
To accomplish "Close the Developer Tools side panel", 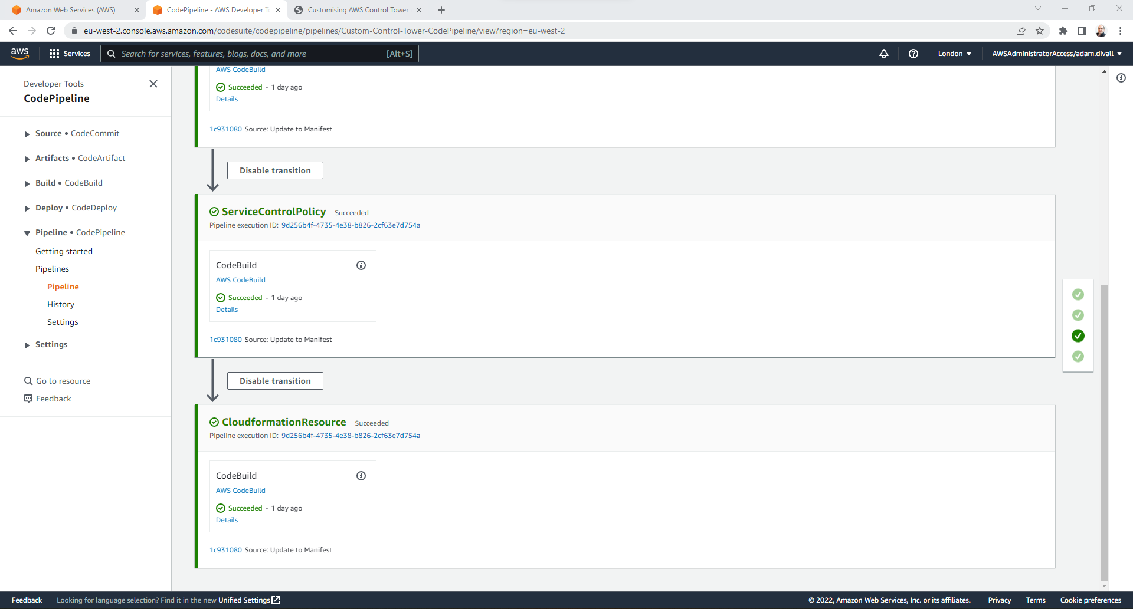I will (153, 84).
